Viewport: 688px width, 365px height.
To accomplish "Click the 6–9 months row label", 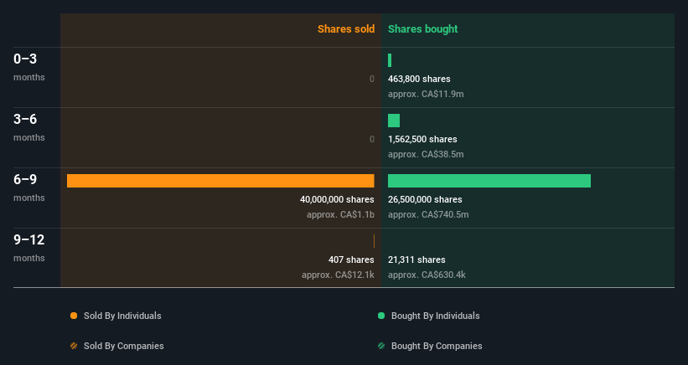I will pyautogui.click(x=29, y=188).
